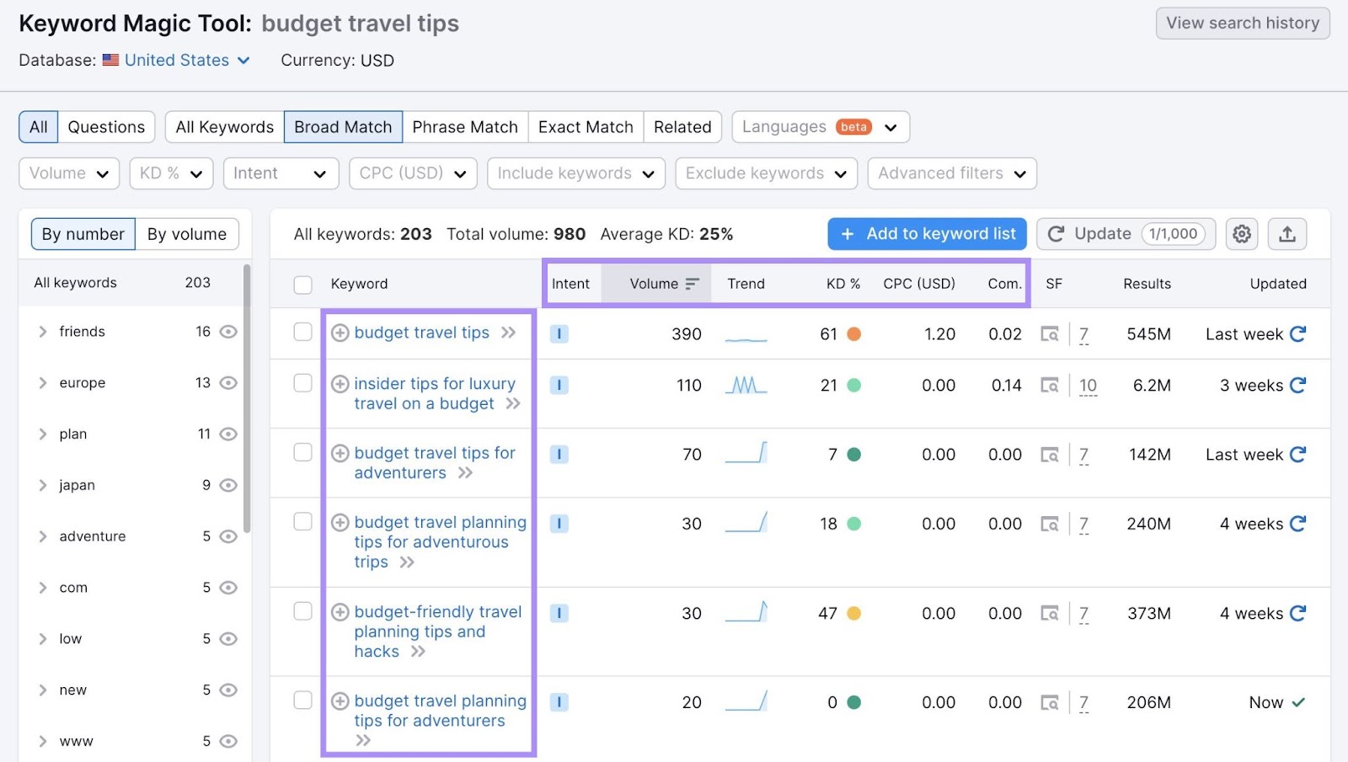Viewport: 1348px width, 762px height.
Task: Open the Advanced filters dropdown
Action: (951, 173)
